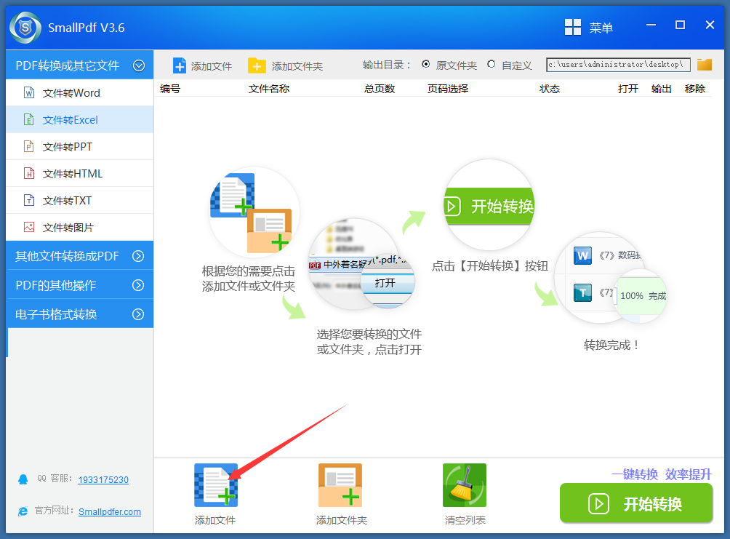Click the 文件转PPT document icon
This screenshot has height=539, width=730.
(x=29, y=147)
